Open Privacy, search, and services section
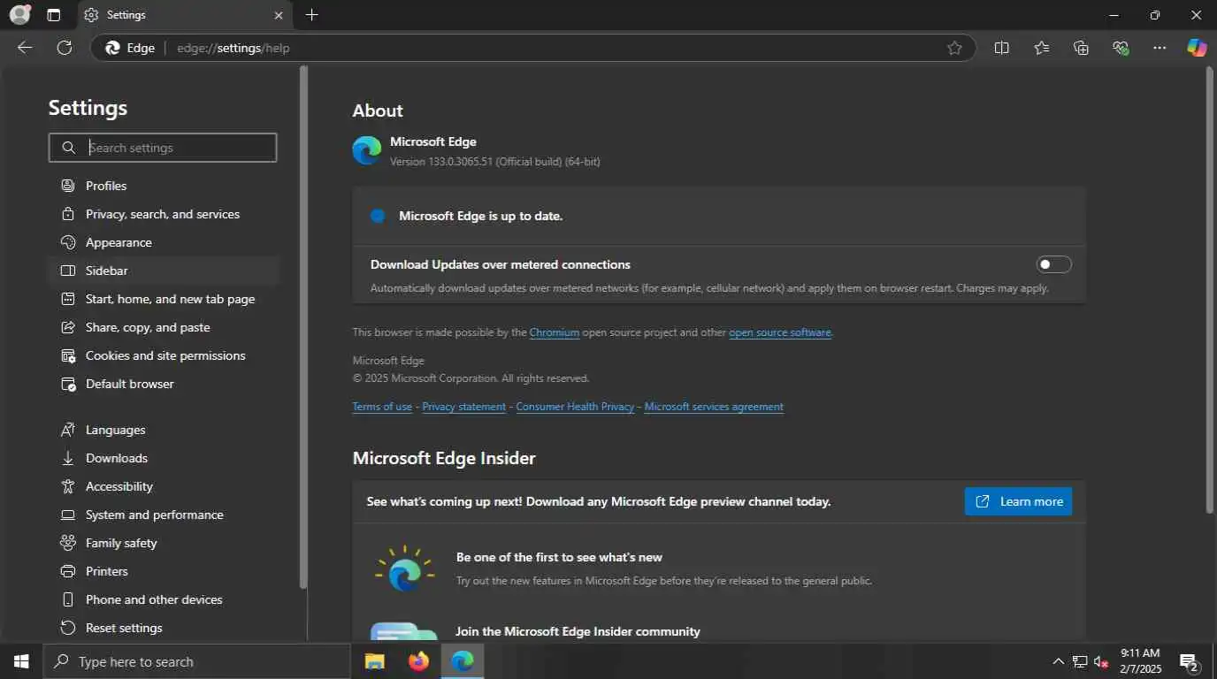1217x679 pixels. (x=164, y=214)
